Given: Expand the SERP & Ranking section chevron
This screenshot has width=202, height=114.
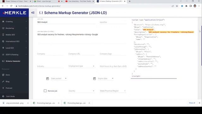Looking at the screenshot, I should [26, 54].
